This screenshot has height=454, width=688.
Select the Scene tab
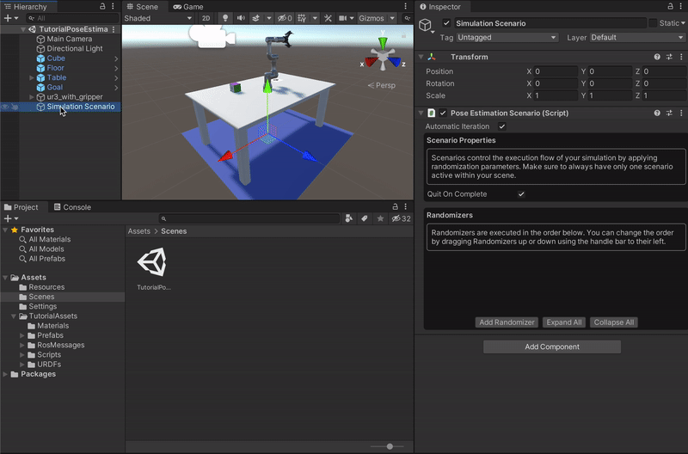pyautogui.click(x=143, y=7)
